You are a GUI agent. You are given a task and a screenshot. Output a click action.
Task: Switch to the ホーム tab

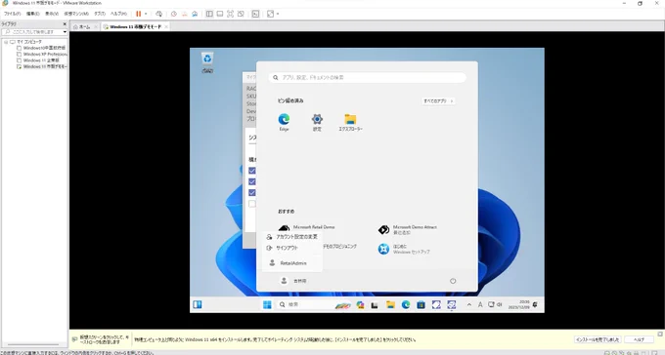(85, 26)
